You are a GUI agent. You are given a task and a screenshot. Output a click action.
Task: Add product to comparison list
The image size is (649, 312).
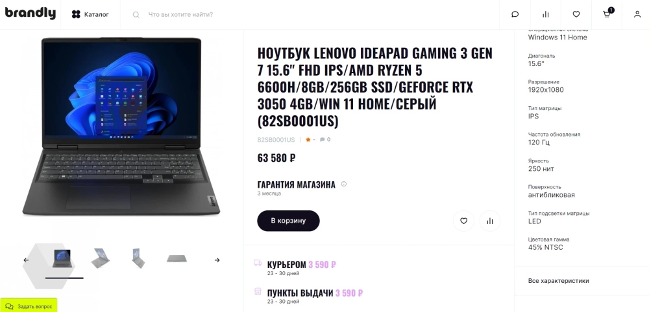tap(490, 221)
